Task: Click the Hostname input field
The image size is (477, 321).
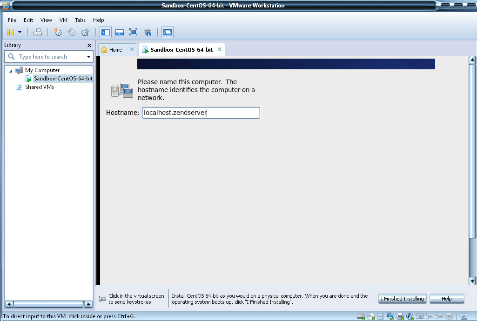Action: point(201,113)
